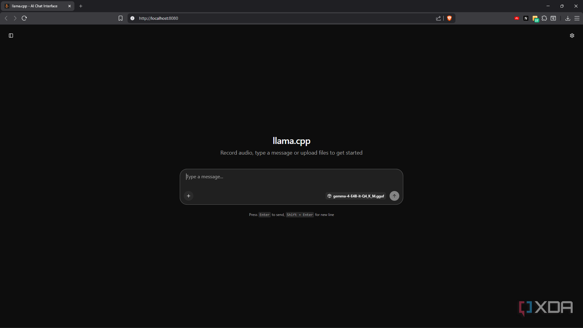
Task: Click the 'Record audio, type a message' subtitle
Action: pos(291,153)
